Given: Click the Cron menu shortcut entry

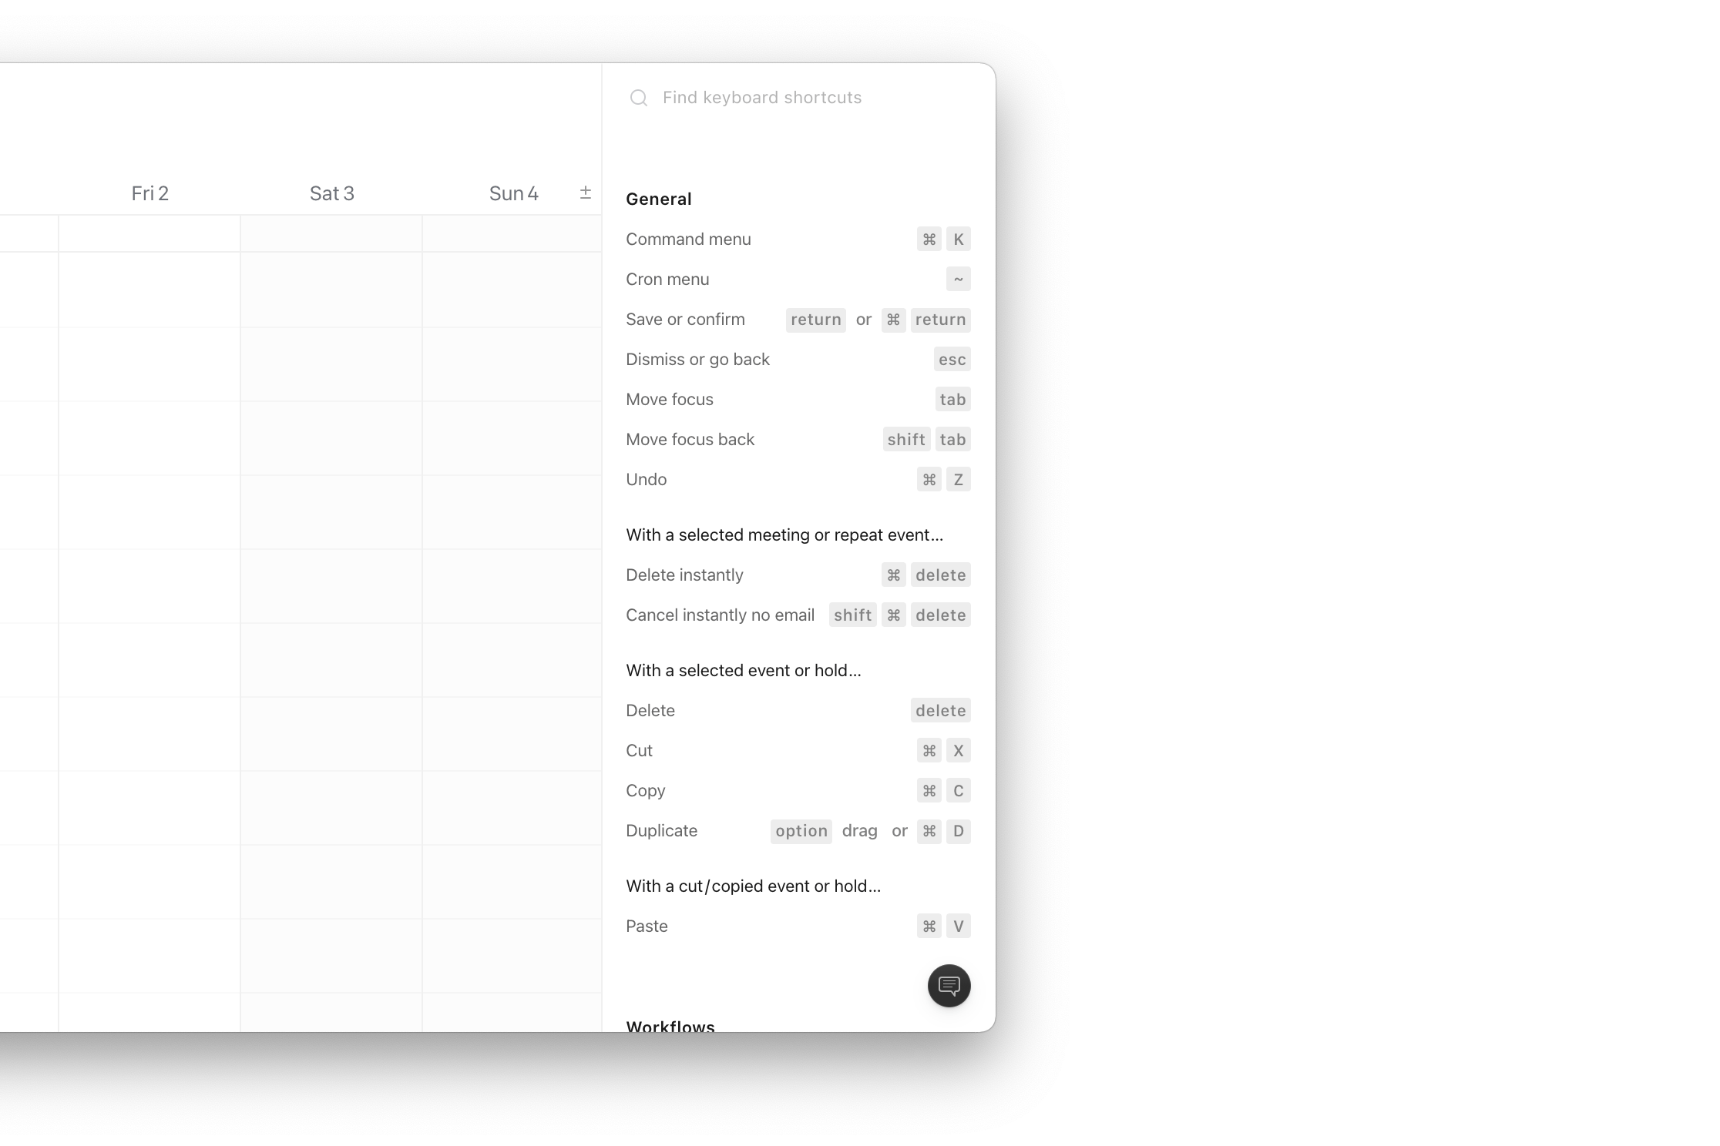Looking at the screenshot, I should pos(796,279).
